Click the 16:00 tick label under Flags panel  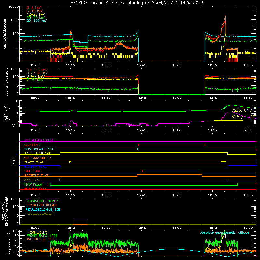click(177, 195)
